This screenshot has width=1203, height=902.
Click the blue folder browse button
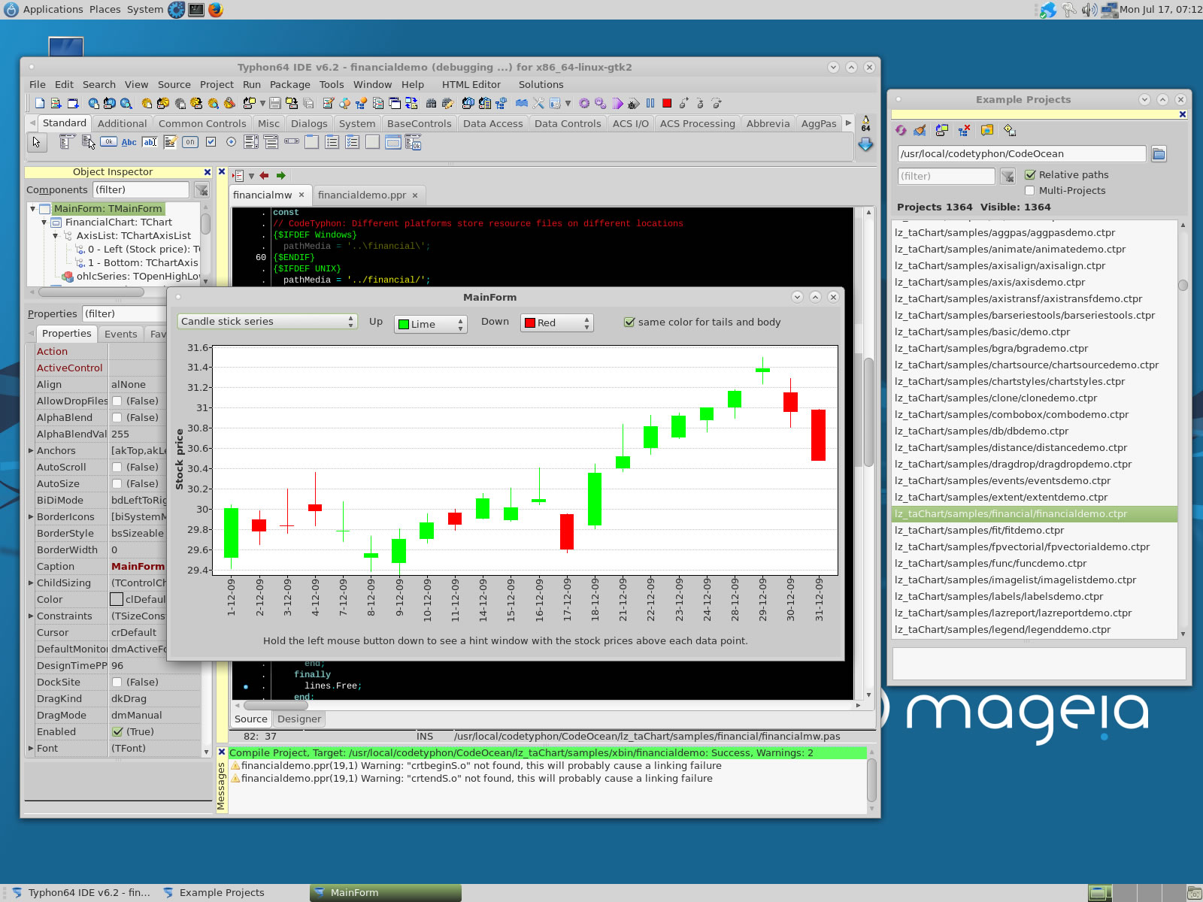point(1159,154)
